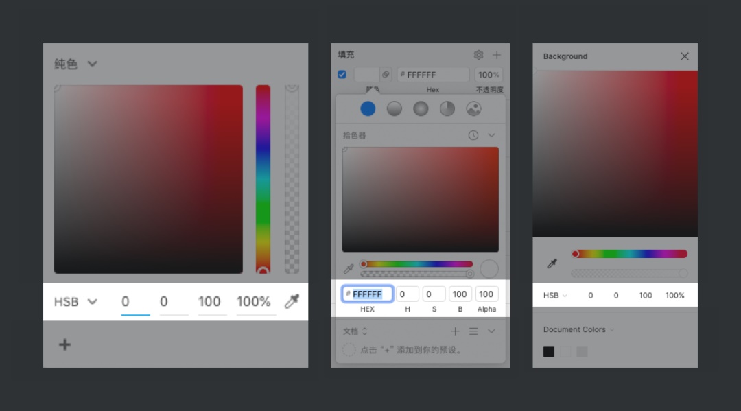The width and height of the screenshot is (741, 411).
Task: Select the eyedropper tool in the left panel
Action: pos(292,301)
